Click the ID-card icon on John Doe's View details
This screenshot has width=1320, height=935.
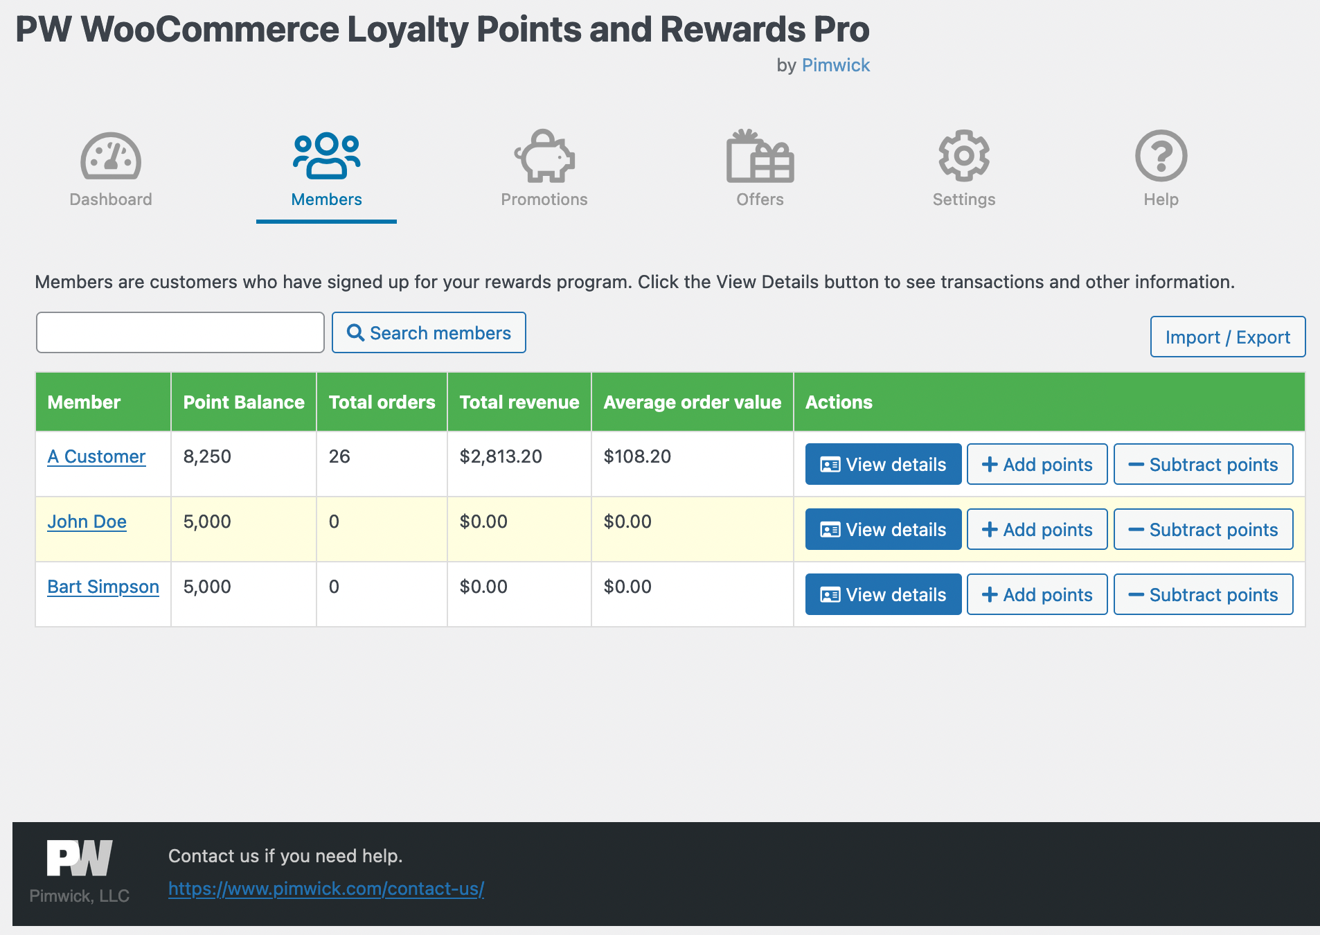coord(829,529)
